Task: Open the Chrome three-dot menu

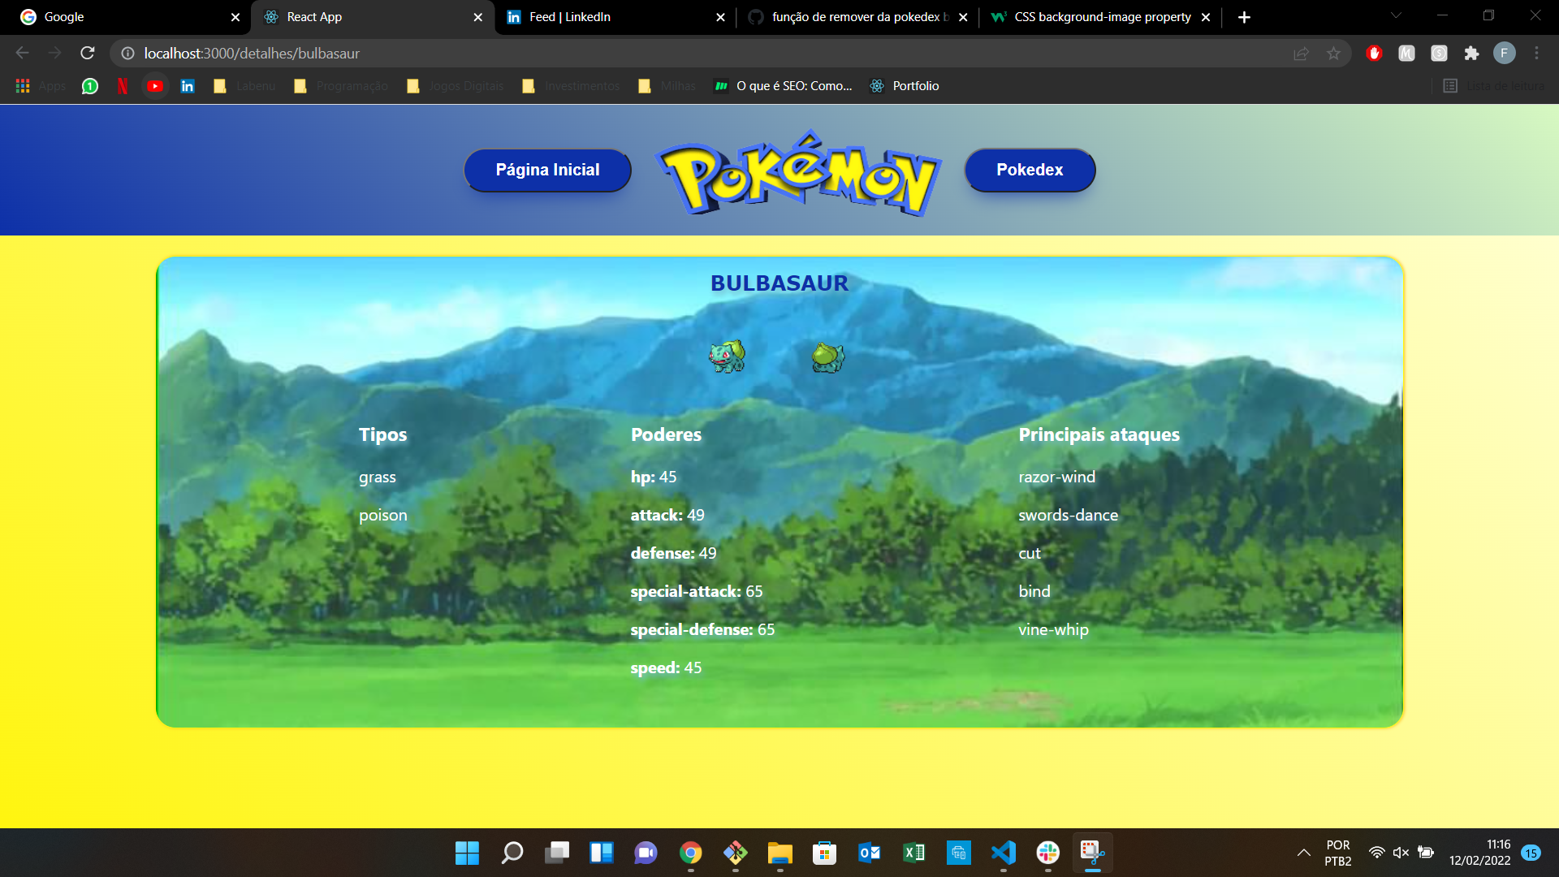Action: pyautogui.click(x=1536, y=53)
